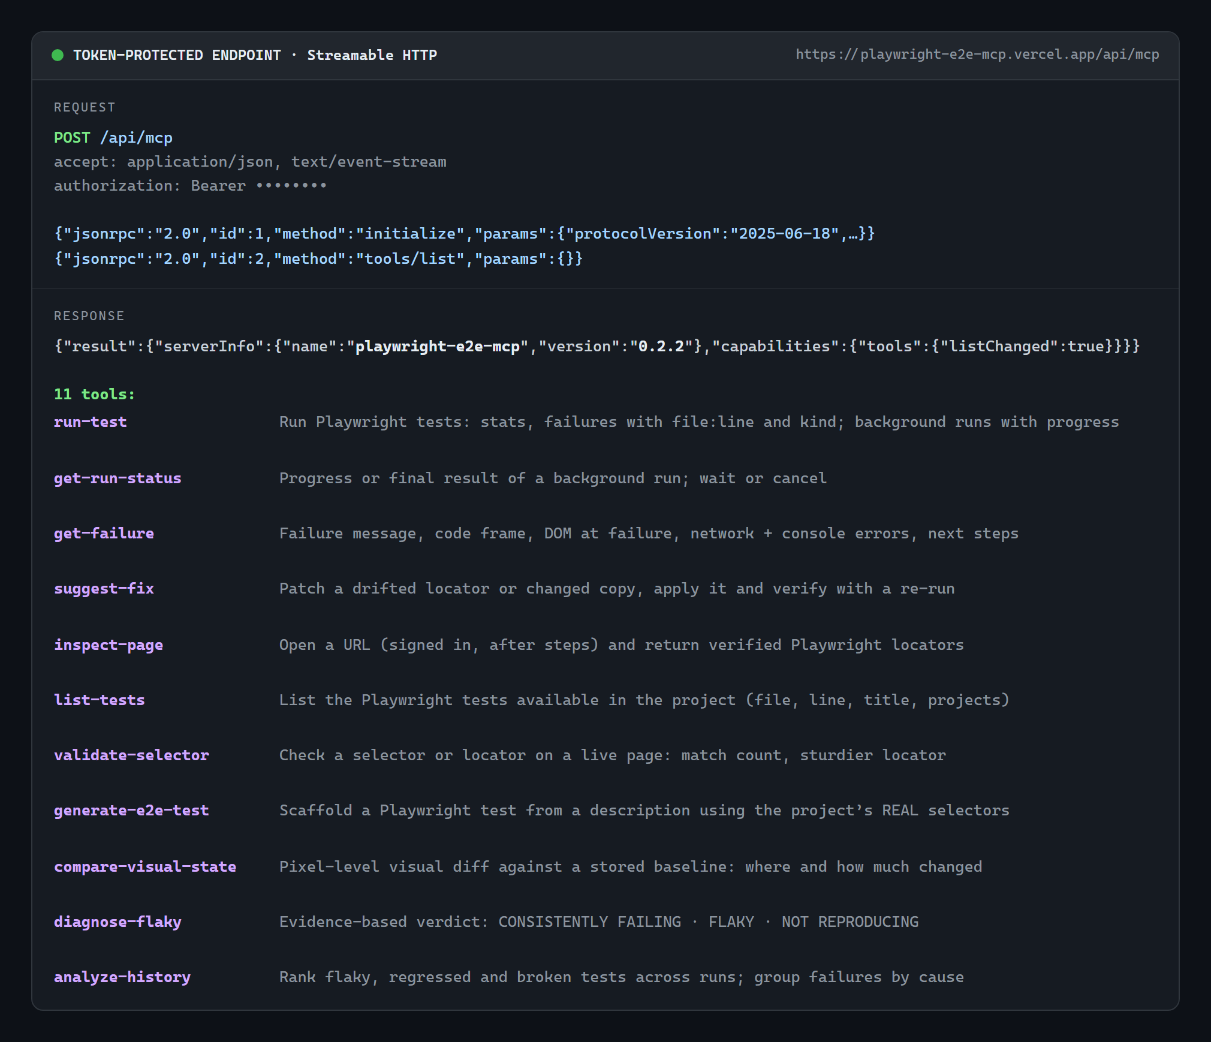
Task: Click the masked Bearer token dots
Action: pos(291,186)
